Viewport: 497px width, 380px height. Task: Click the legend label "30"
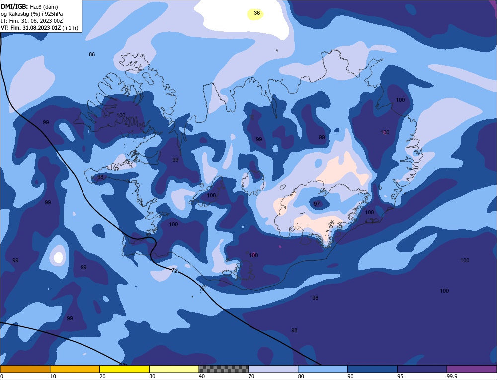coord(153,376)
